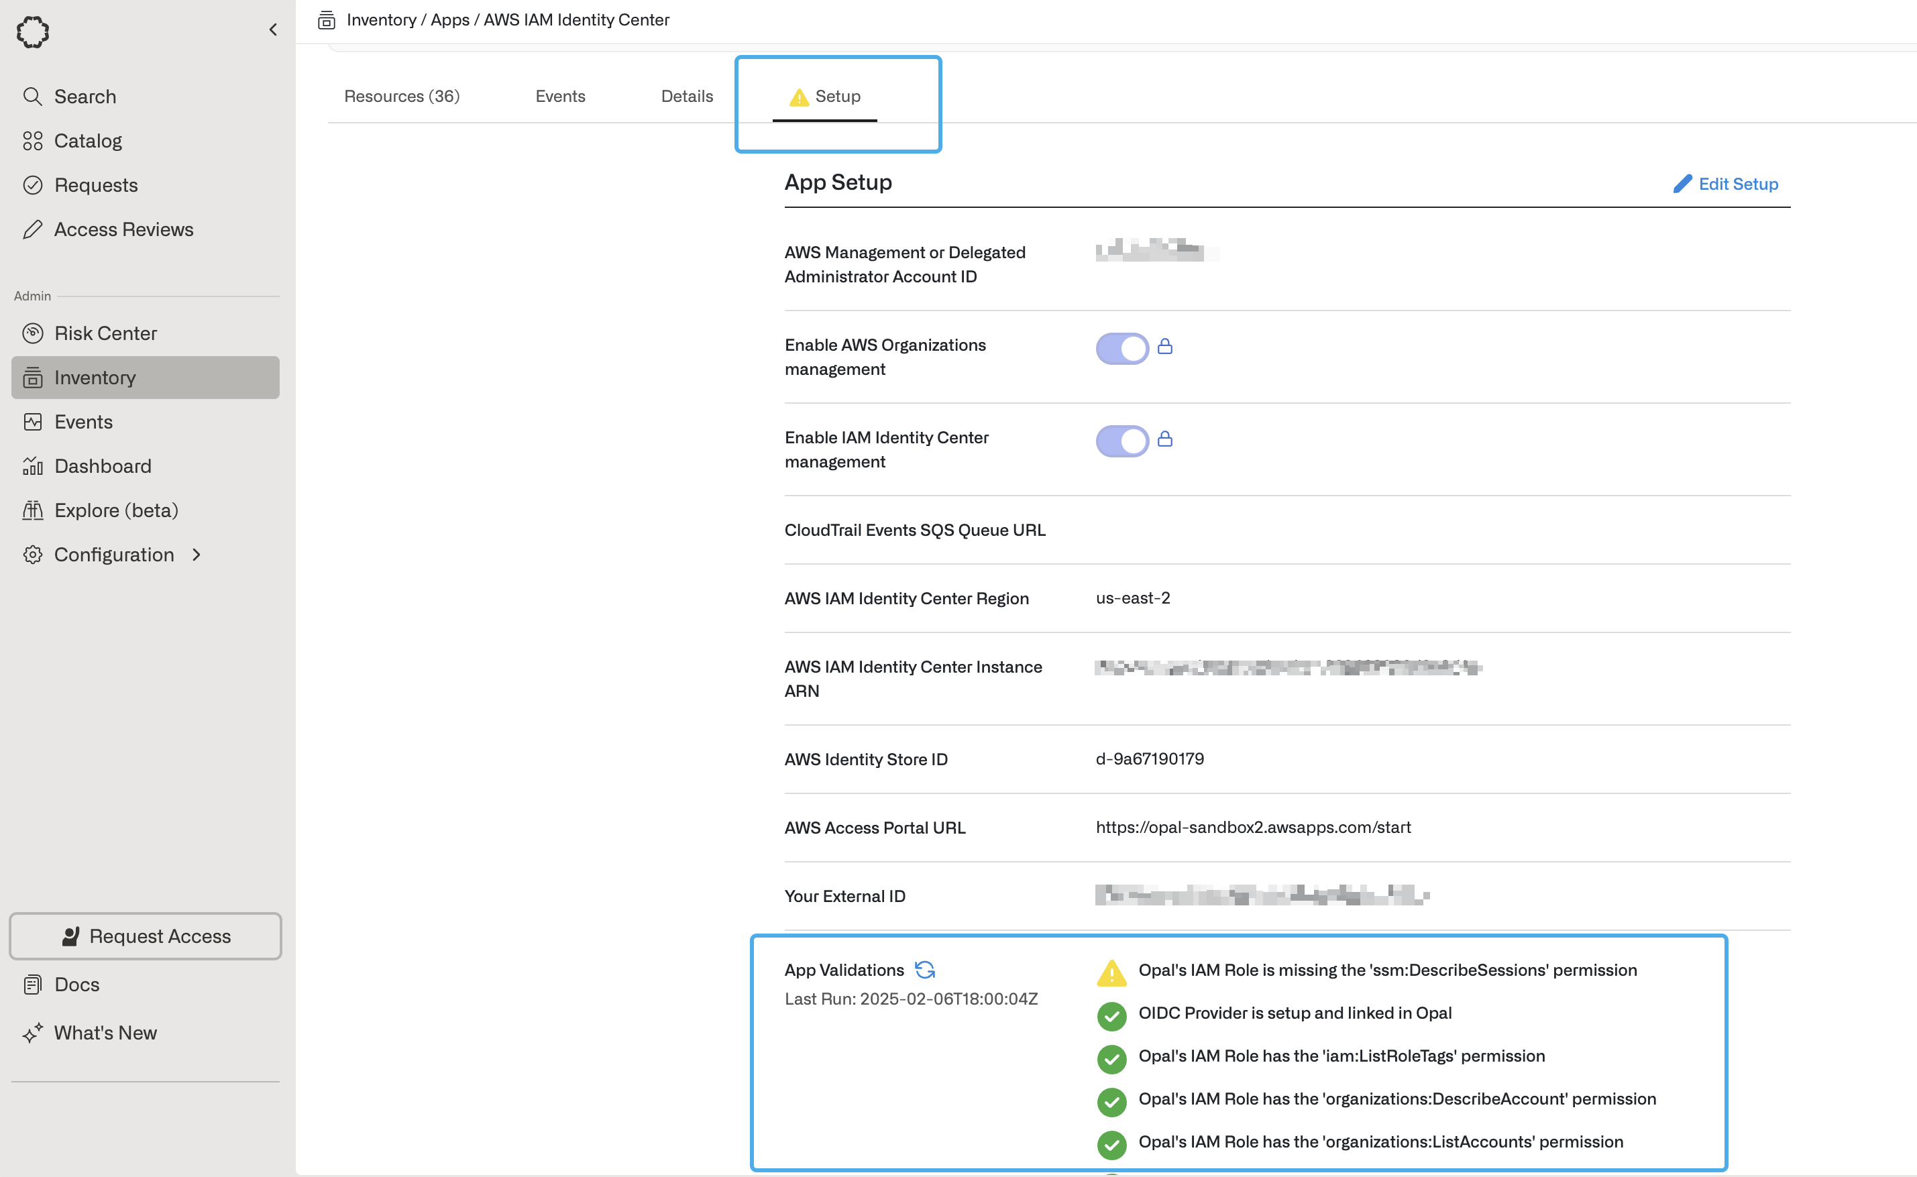
Task: Toggle Enable AWS Organizations management switch
Action: coord(1121,348)
